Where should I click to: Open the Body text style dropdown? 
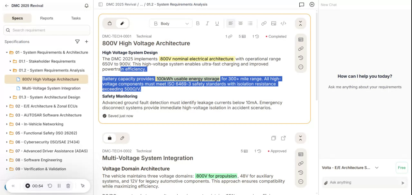pyautogui.click(x=171, y=23)
